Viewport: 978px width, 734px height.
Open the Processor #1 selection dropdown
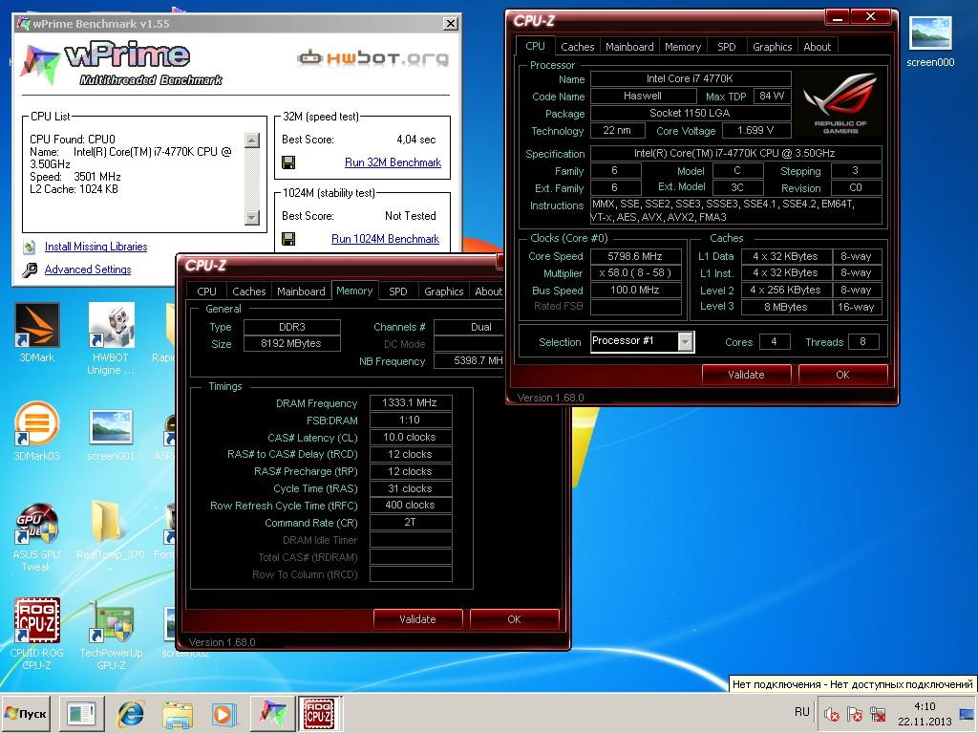(x=686, y=341)
